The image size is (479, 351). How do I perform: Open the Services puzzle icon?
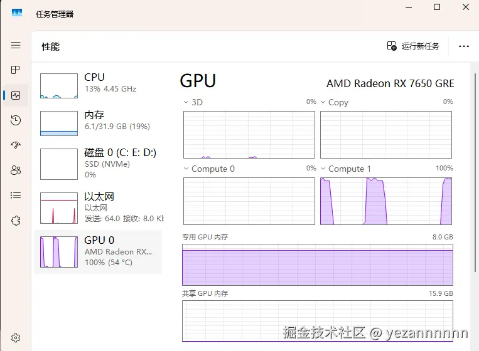click(x=16, y=221)
